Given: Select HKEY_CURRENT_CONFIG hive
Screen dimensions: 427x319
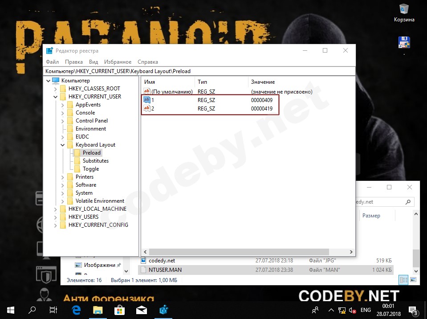Looking at the screenshot, I should point(98,225).
